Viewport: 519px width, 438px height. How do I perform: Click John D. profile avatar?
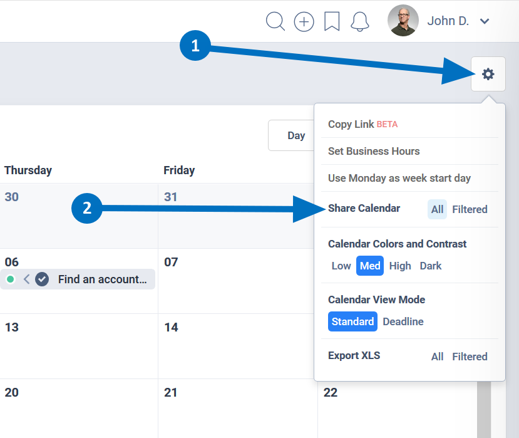(403, 21)
